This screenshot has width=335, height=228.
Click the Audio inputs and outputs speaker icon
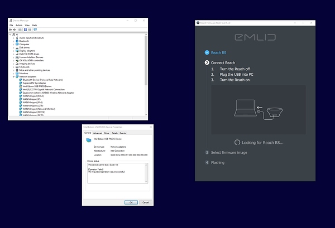click(x=17, y=38)
